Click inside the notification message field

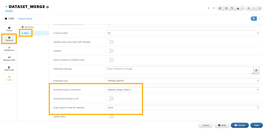click(x=179, y=70)
